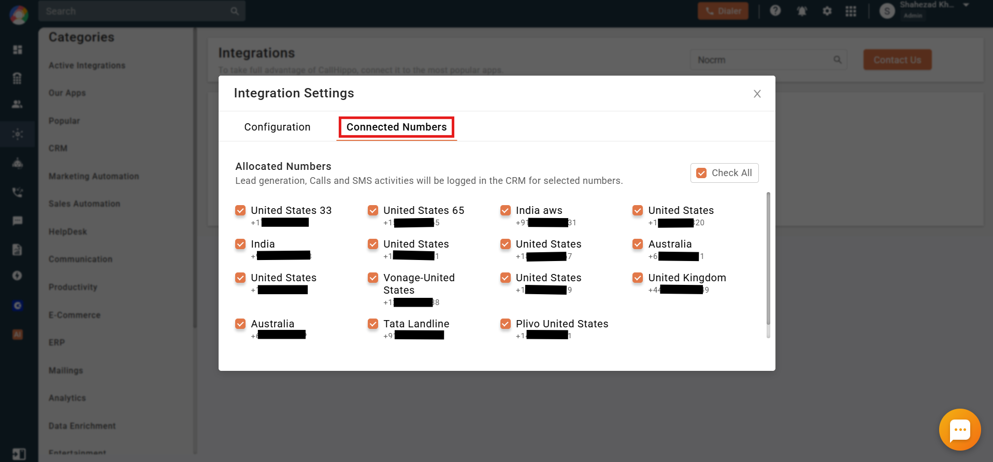Uncheck the Vonage-United States number
The width and height of the screenshot is (993, 462).
click(373, 278)
